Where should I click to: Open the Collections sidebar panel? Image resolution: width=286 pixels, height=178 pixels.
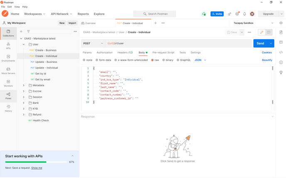[8, 33]
